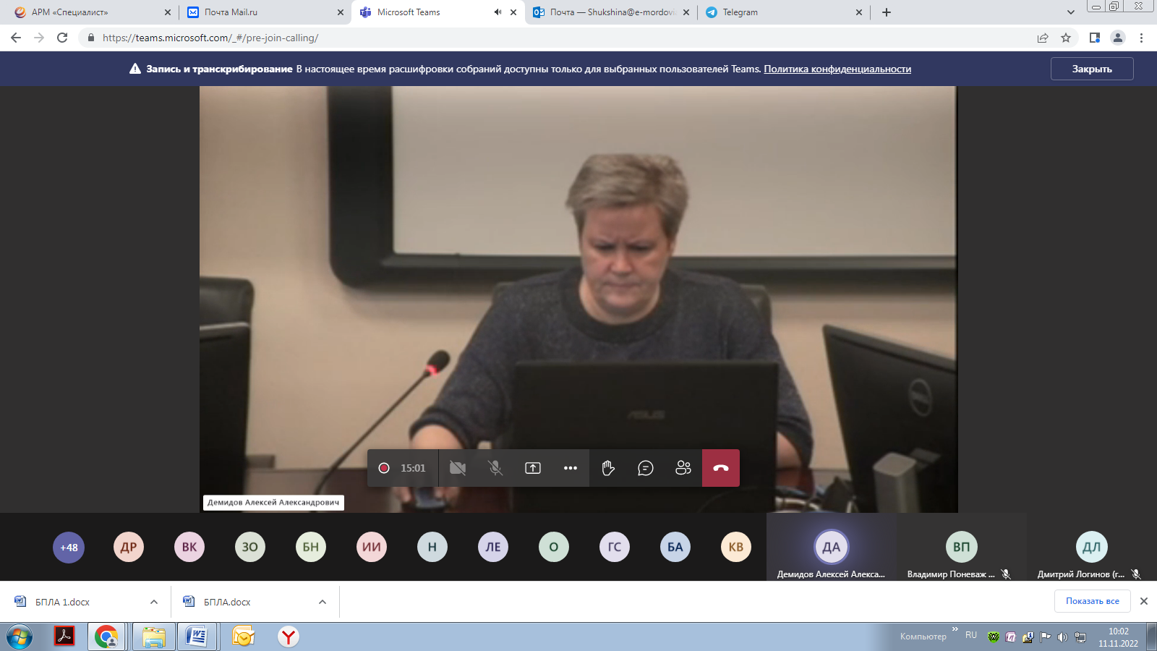Select participant avatar О
Viewport: 1157px width, 651px height.
(x=554, y=547)
